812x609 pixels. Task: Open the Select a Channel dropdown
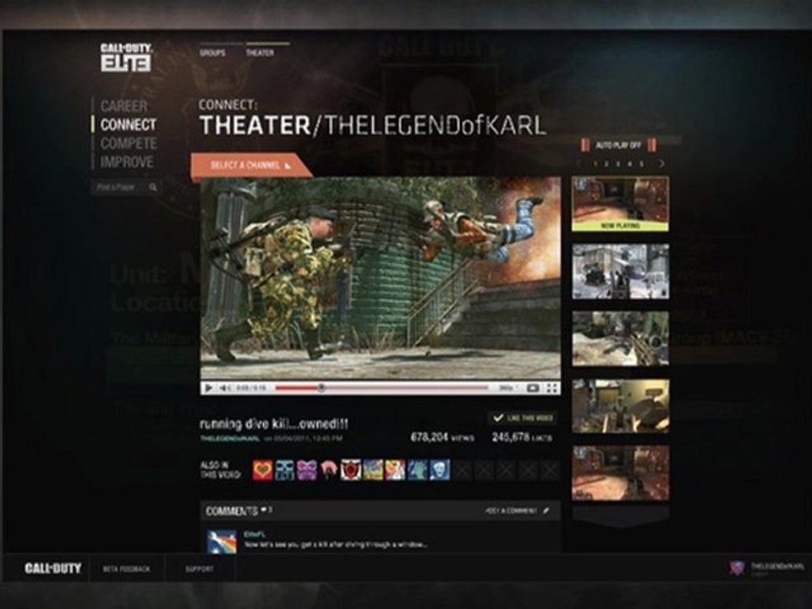coord(251,165)
